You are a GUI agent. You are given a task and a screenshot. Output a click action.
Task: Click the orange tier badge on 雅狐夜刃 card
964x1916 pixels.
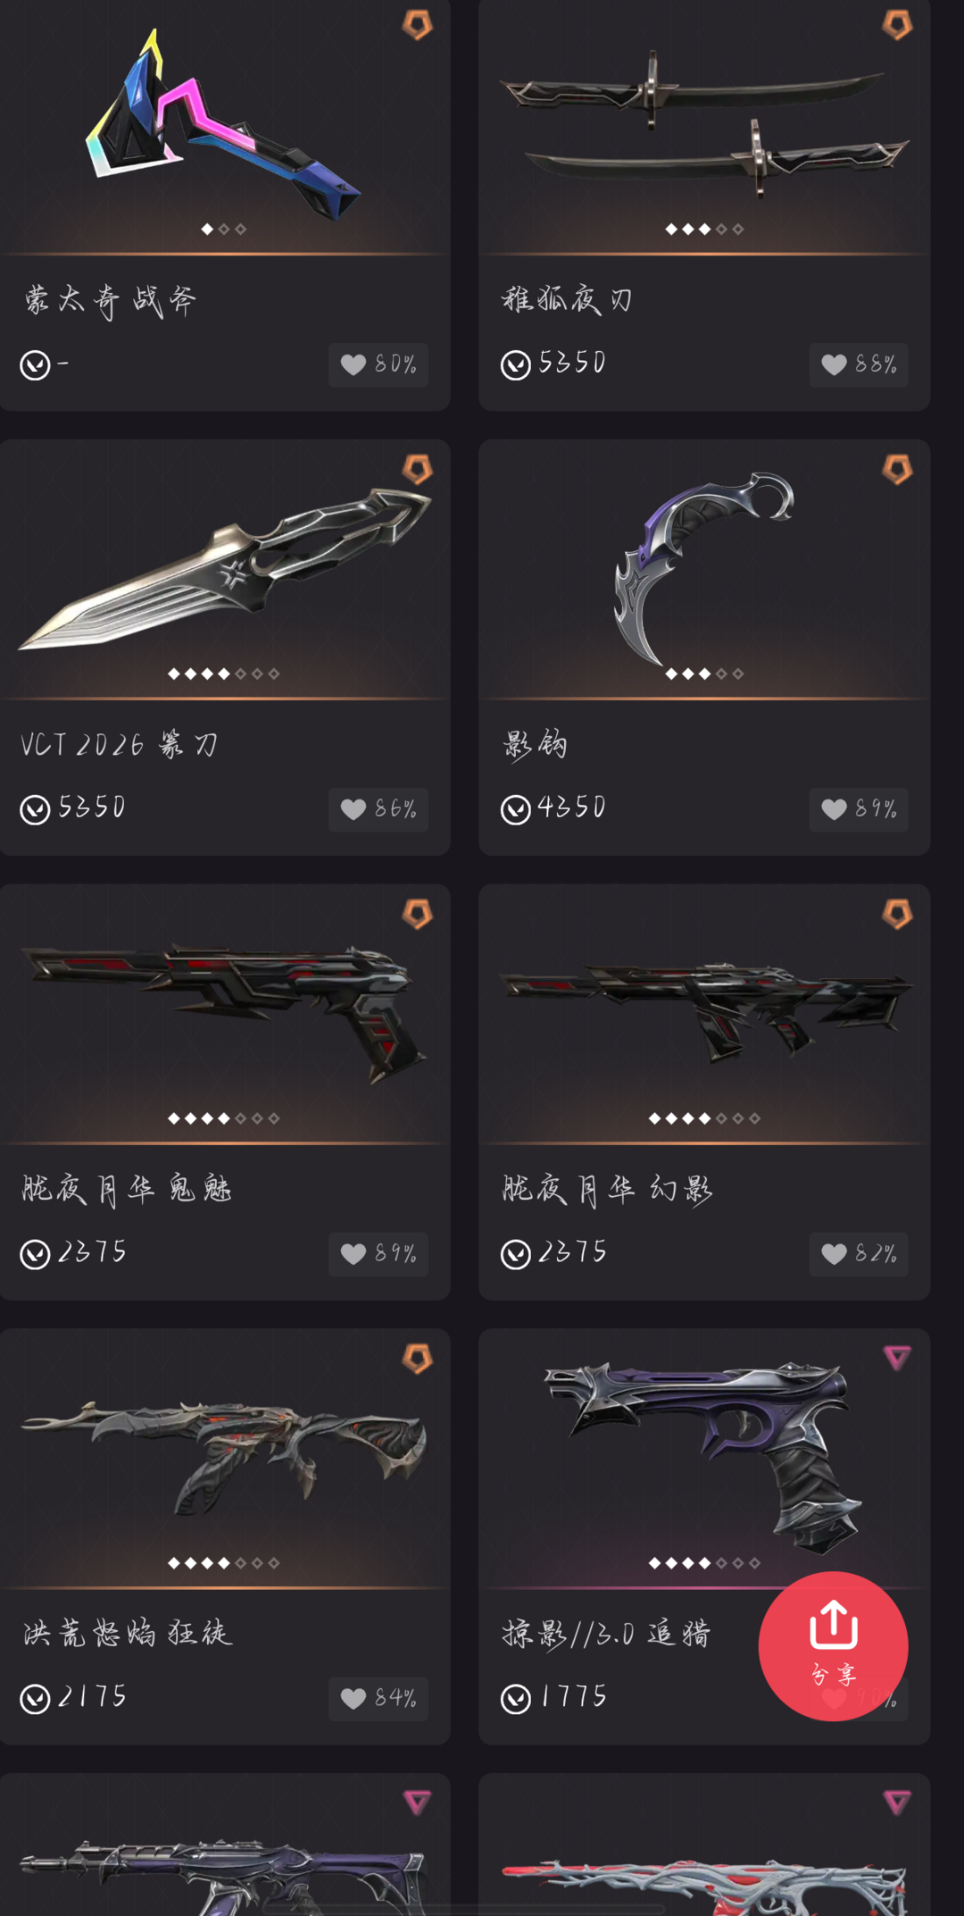click(x=897, y=25)
